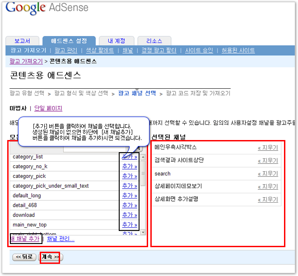Screen dimensions: 298x276
Task: Select the category_list channel name
Action: click(28, 157)
